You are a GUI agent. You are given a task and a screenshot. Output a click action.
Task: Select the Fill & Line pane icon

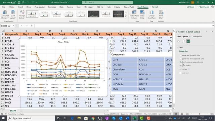pyautogui.click(x=179, y=41)
